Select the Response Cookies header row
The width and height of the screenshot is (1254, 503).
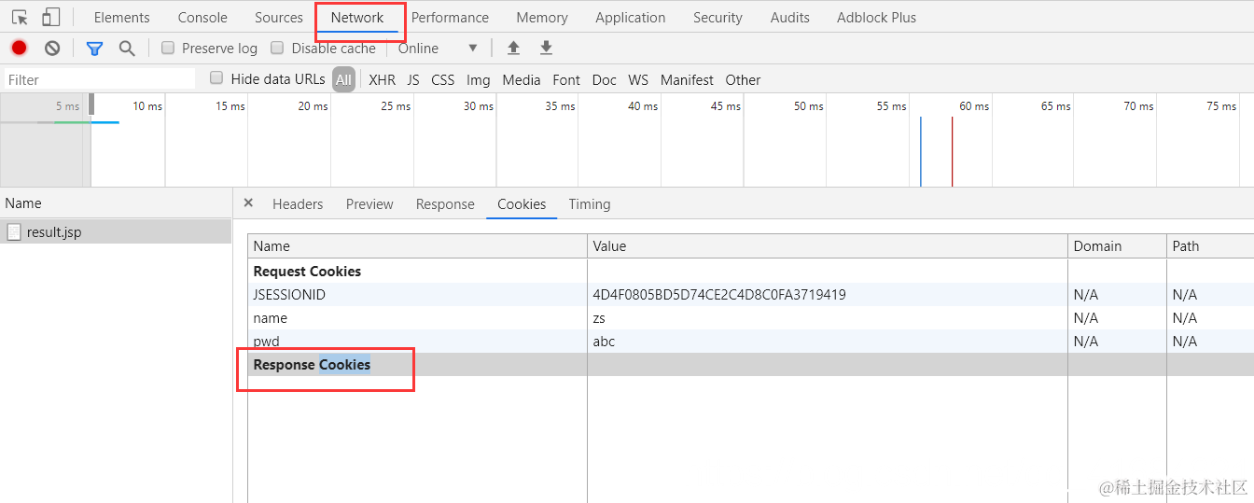751,364
